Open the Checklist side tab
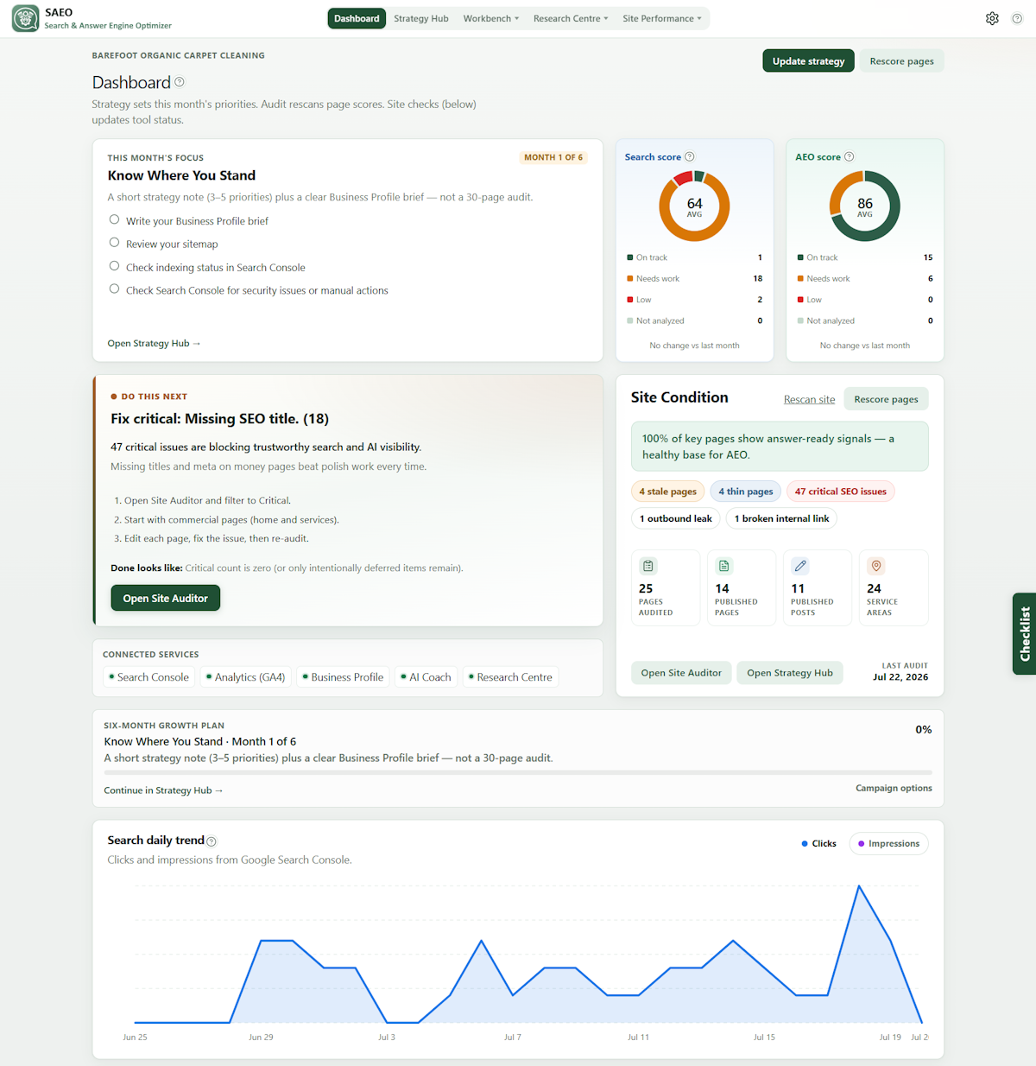This screenshot has width=1036, height=1066. tap(1025, 633)
